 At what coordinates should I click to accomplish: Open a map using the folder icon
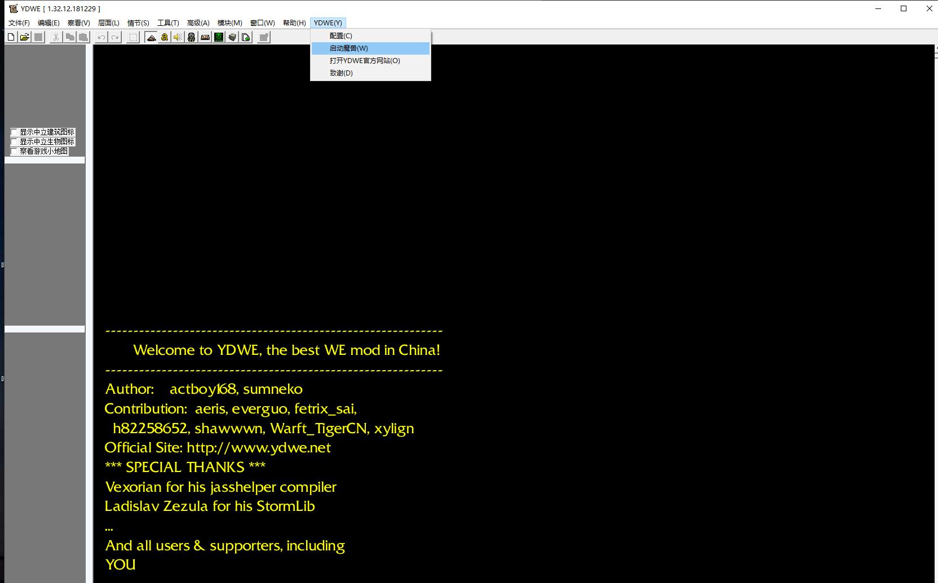pos(24,37)
